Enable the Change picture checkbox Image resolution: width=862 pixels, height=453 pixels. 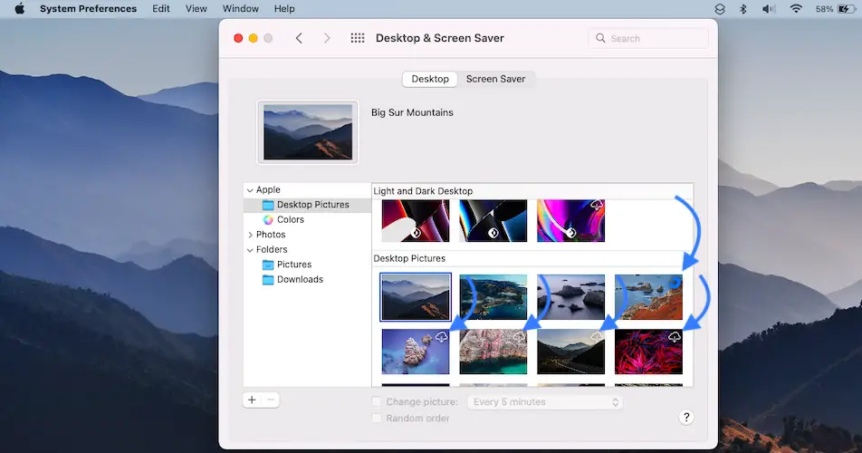(x=377, y=402)
